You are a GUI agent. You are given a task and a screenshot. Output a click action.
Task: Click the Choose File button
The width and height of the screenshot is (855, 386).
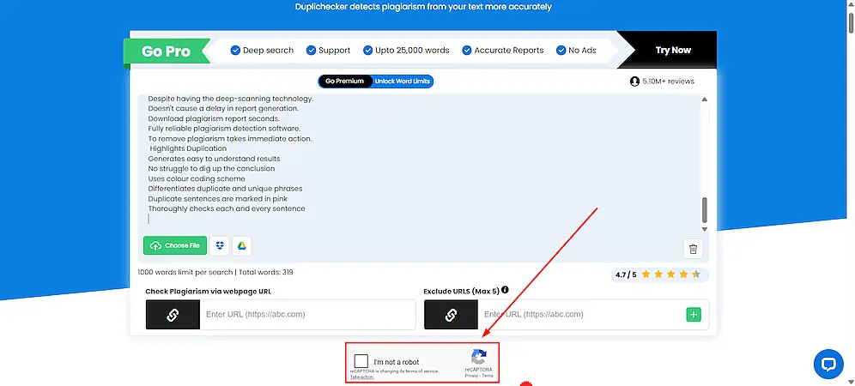pyautogui.click(x=175, y=246)
